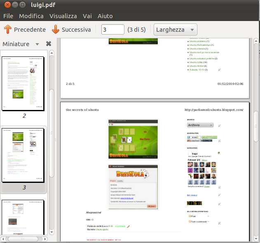
Task: Close the Miniature side panel
Action: [49, 44]
